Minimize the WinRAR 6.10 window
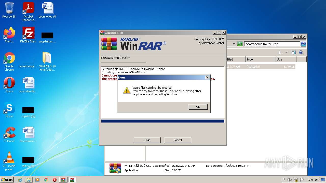326x183 pixels. [x=215, y=33]
